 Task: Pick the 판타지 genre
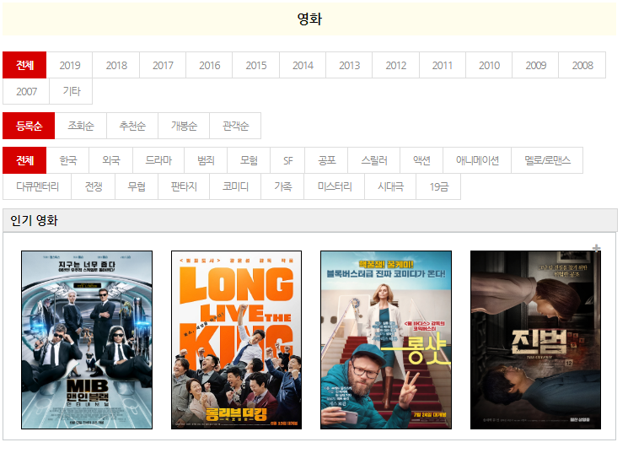tap(184, 186)
